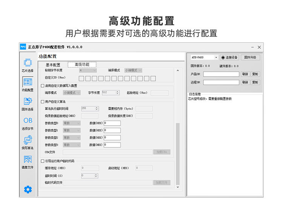Focus the CEA文件 path field
Image resolution: width=283 pixels, height=218 pixels.
(108, 152)
